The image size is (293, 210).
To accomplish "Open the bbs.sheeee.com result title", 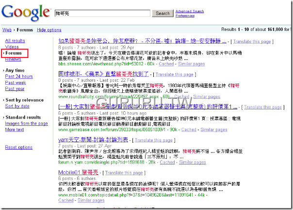I will (x=142, y=41).
